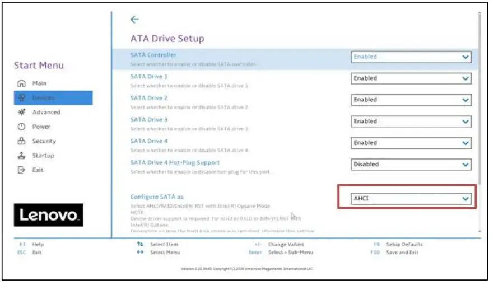Click the up-down arrows icon beside Select Item
This screenshot has width=494, height=285.
click(x=140, y=244)
